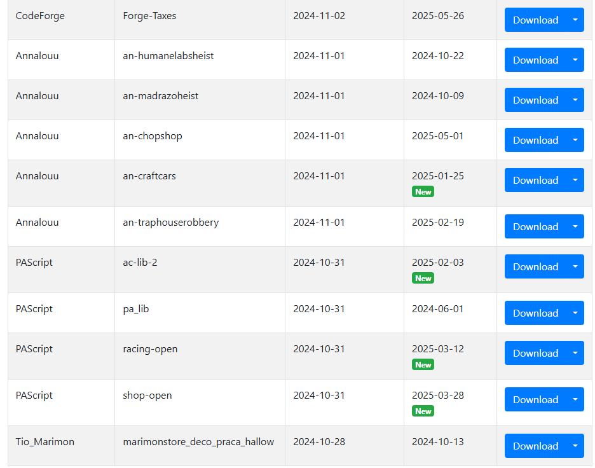Expand download options for shop-open
595x468 pixels.
click(575, 399)
